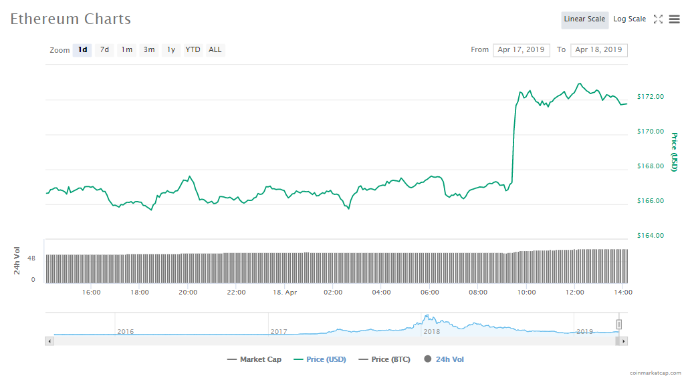Select 1d zoom range
This screenshot has width=690, height=386.
tap(82, 50)
